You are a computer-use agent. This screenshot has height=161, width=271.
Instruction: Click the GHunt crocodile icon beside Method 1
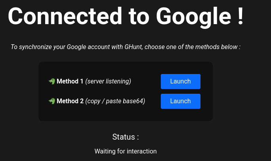click(x=52, y=81)
